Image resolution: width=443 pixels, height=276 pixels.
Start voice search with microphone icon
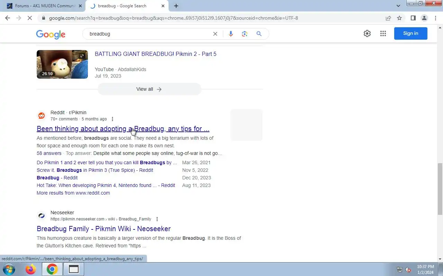coord(231,34)
